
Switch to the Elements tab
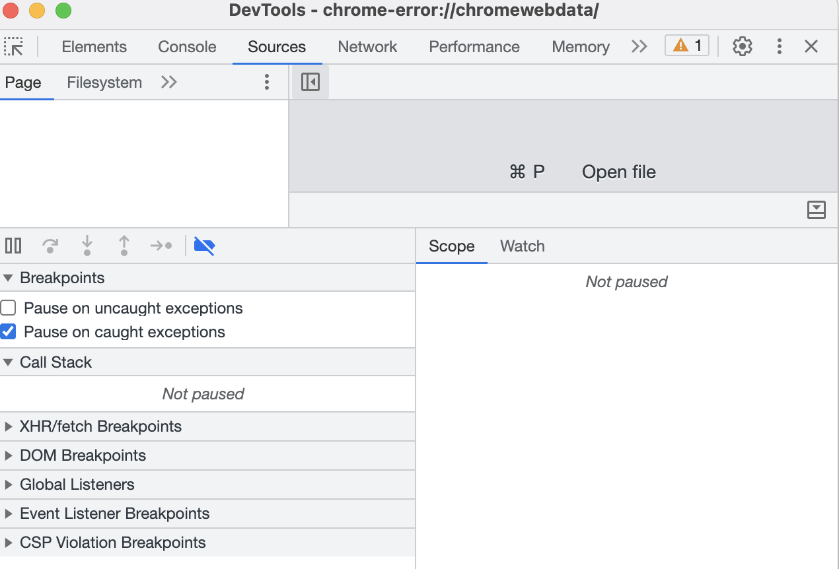94,47
